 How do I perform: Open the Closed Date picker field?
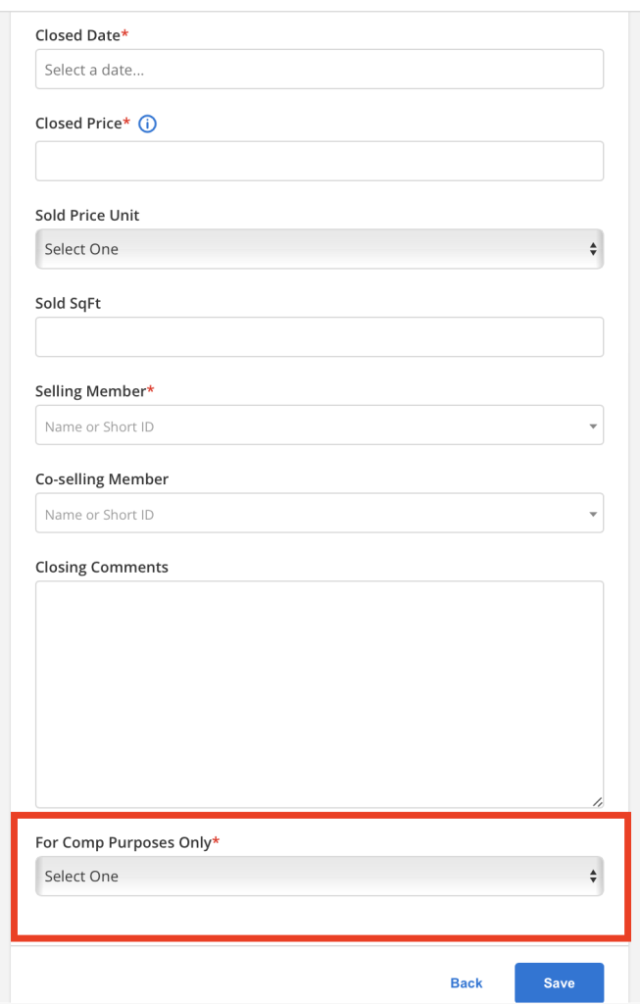(320, 70)
